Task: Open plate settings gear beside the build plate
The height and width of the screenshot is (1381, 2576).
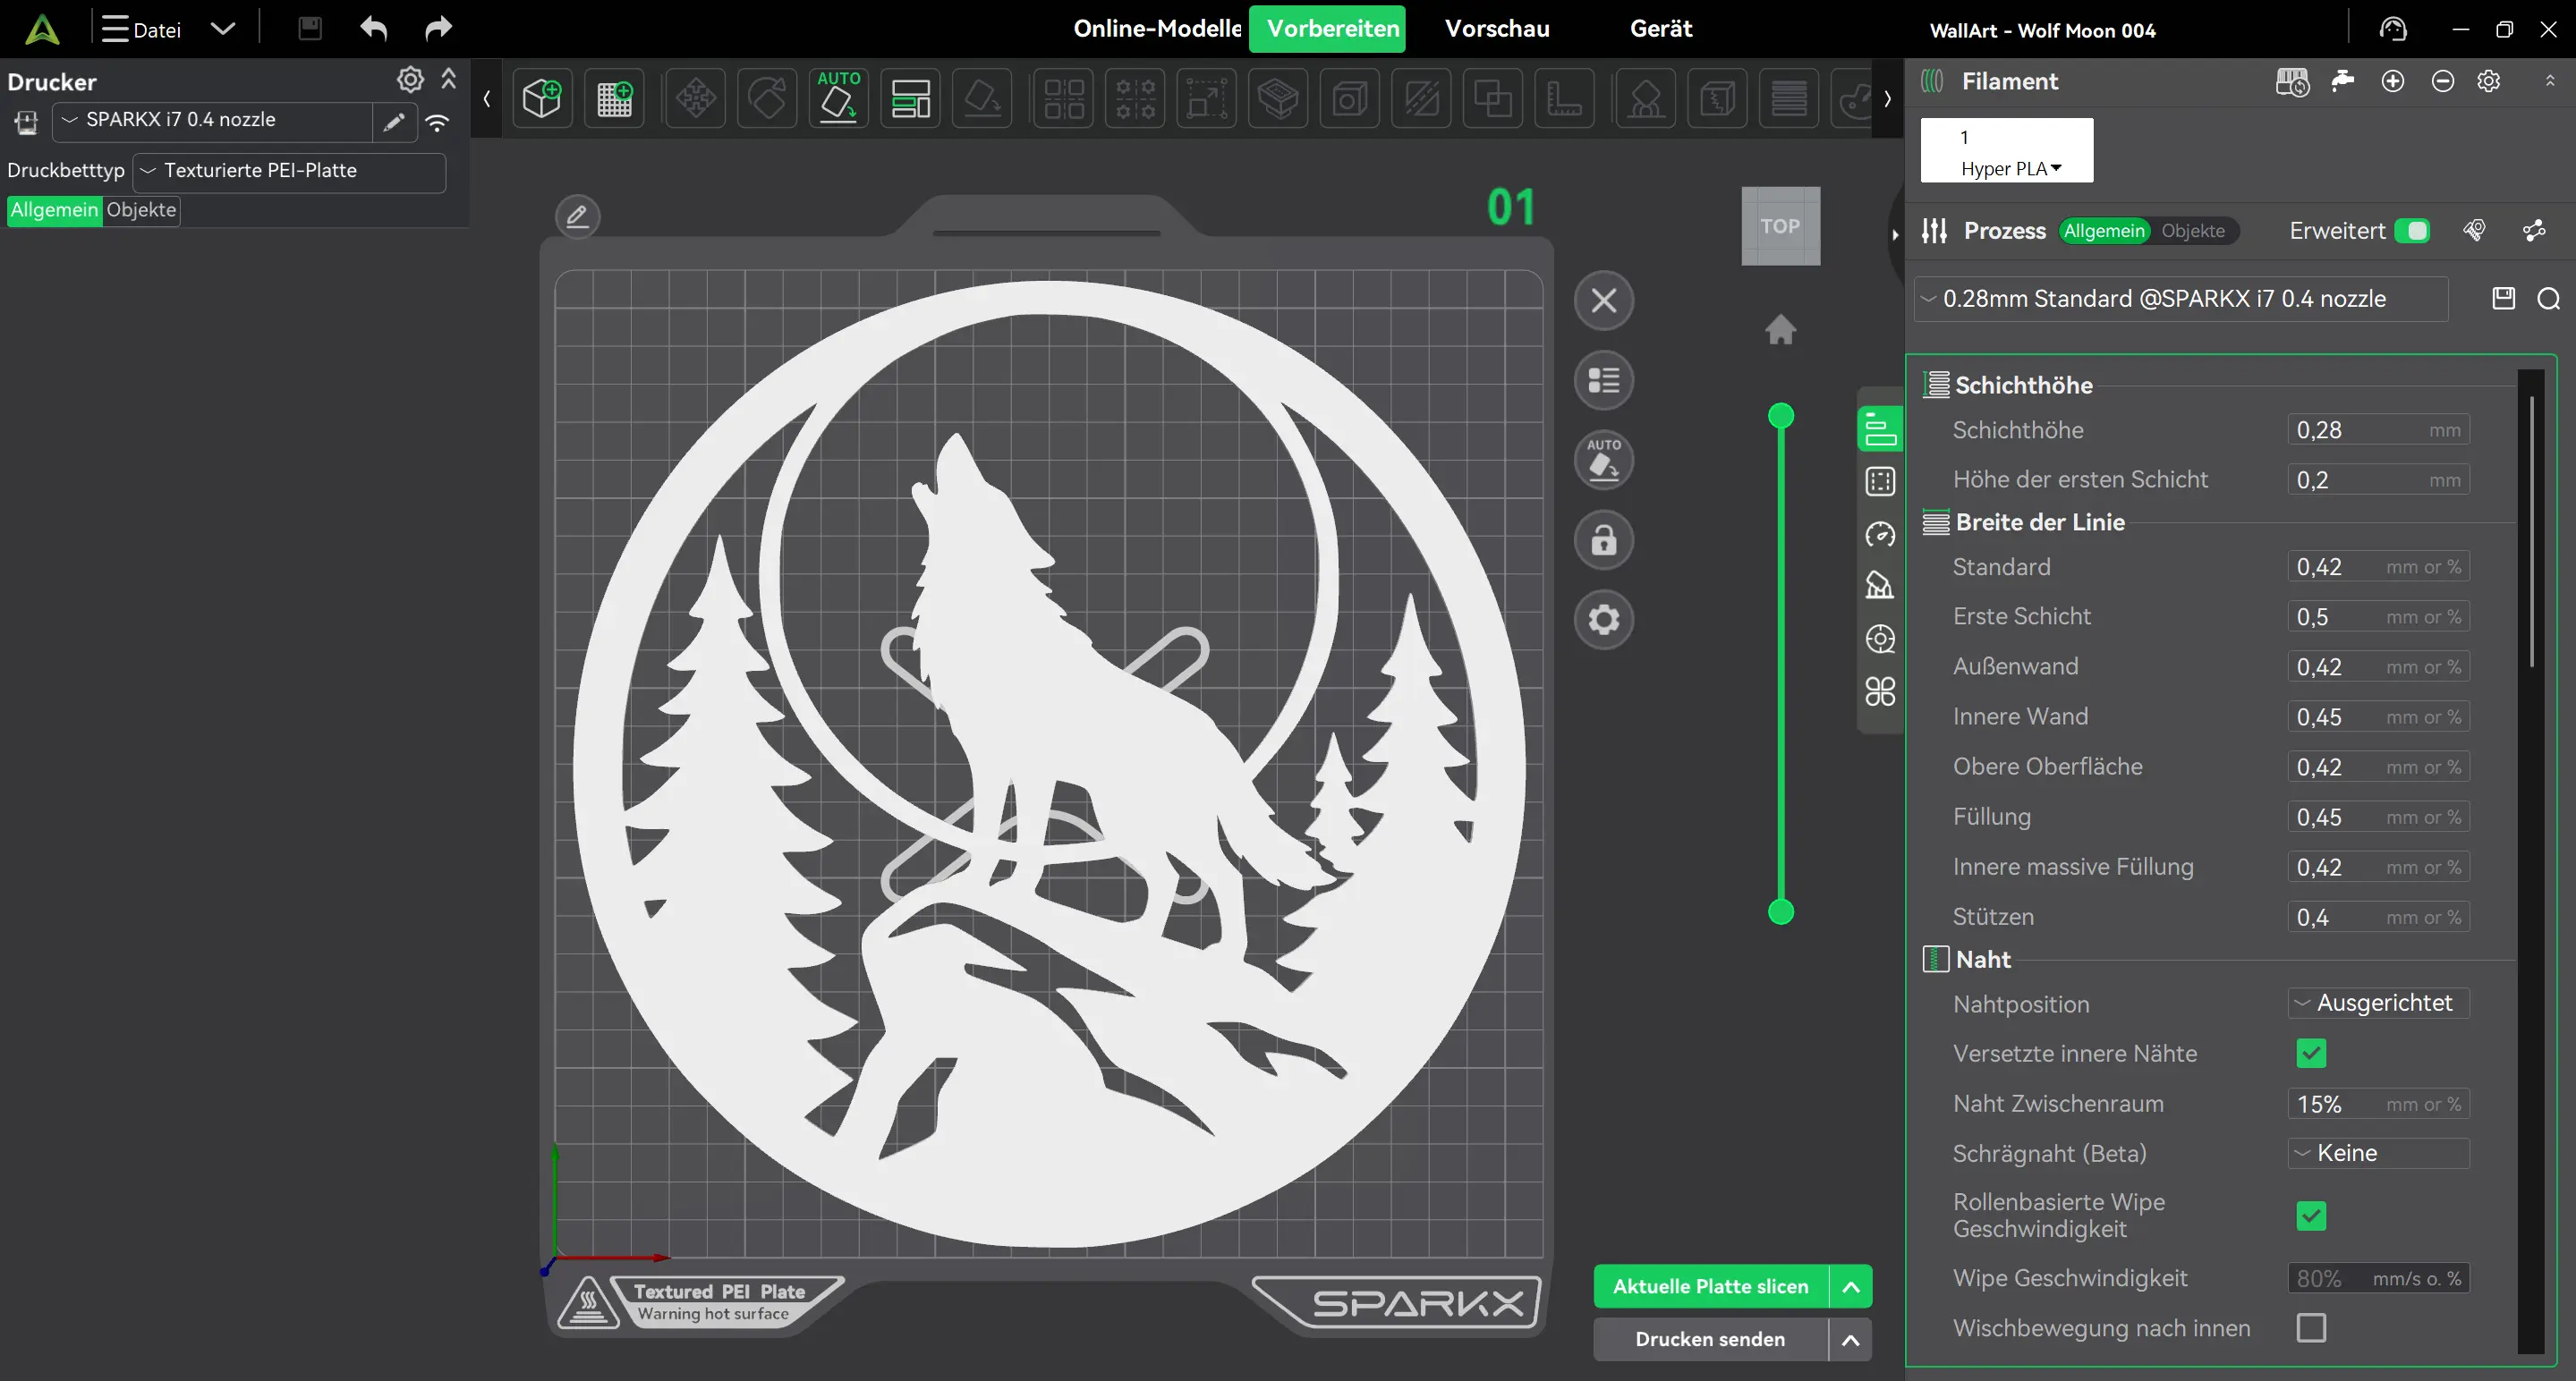Action: 1604,620
